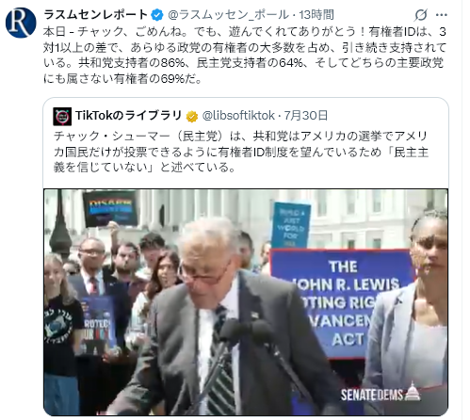Click the TikTokのライブラリ account name
Image resolution: width=470 pixels, height=420 pixels.
click(128, 116)
